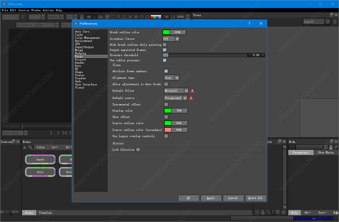
Task: Open the Session menu
Action: (x=24, y=10)
